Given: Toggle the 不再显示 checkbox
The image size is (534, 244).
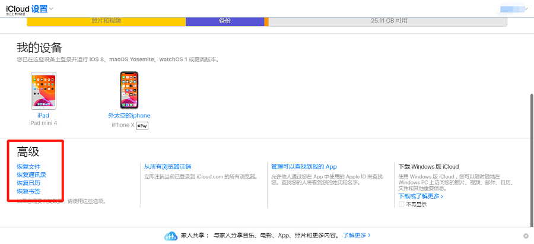Looking at the screenshot, I should pos(402,204).
